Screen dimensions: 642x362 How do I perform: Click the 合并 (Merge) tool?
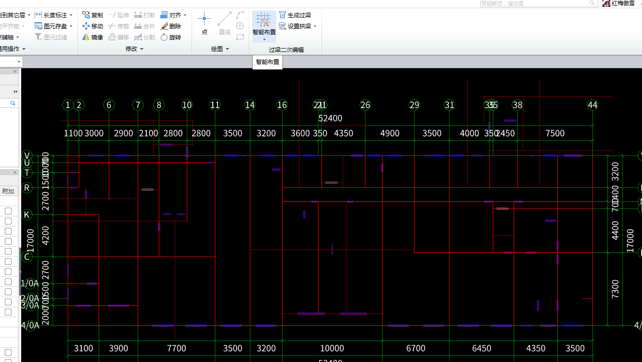(x=144, y=26)
